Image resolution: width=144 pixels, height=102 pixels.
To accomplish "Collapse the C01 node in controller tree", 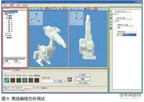I will [x=115, y=21].
